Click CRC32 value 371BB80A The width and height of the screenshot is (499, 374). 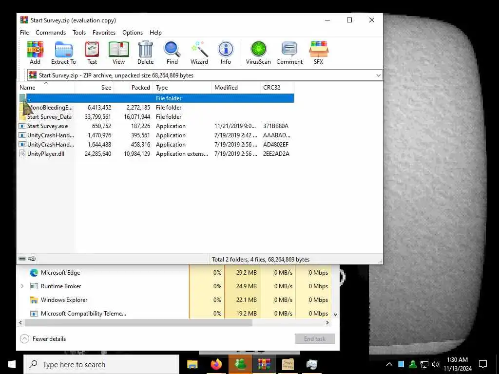(276, 126)
